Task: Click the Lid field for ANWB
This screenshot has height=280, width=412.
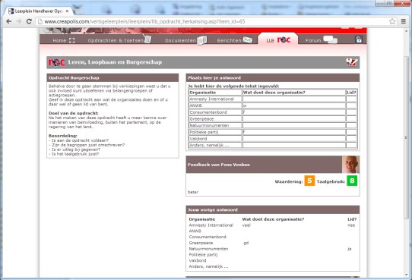Action: pyautogui.click(x=351, y=105)
